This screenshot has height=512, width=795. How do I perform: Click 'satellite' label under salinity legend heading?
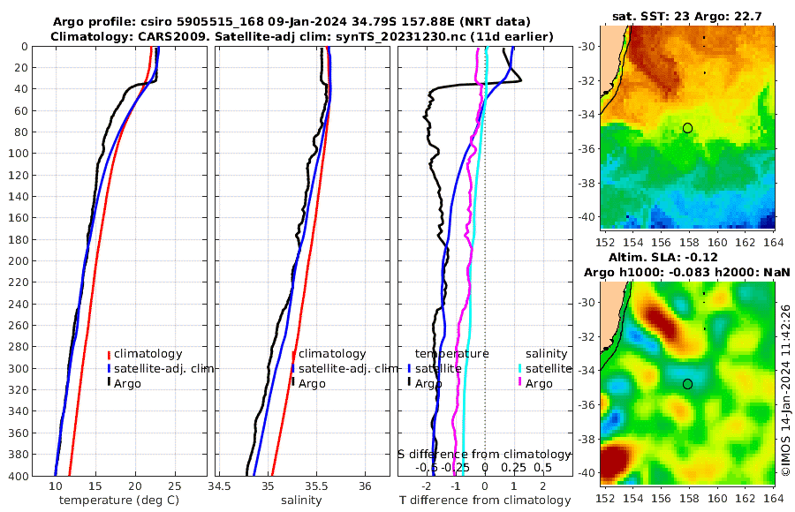[x=549, y=368]
